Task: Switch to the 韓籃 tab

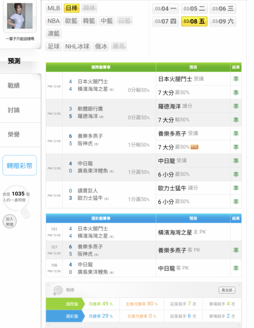Action: click(89, 21)
